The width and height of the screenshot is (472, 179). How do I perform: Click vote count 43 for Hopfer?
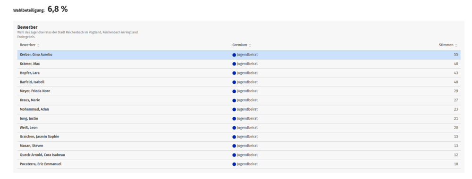456,73
